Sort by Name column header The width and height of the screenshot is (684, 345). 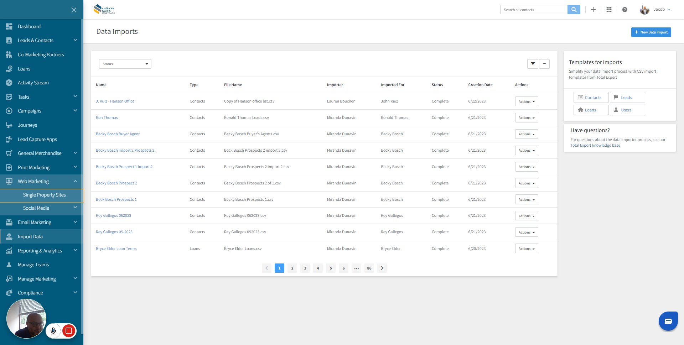pyautogui.click(x=101, y=85)
